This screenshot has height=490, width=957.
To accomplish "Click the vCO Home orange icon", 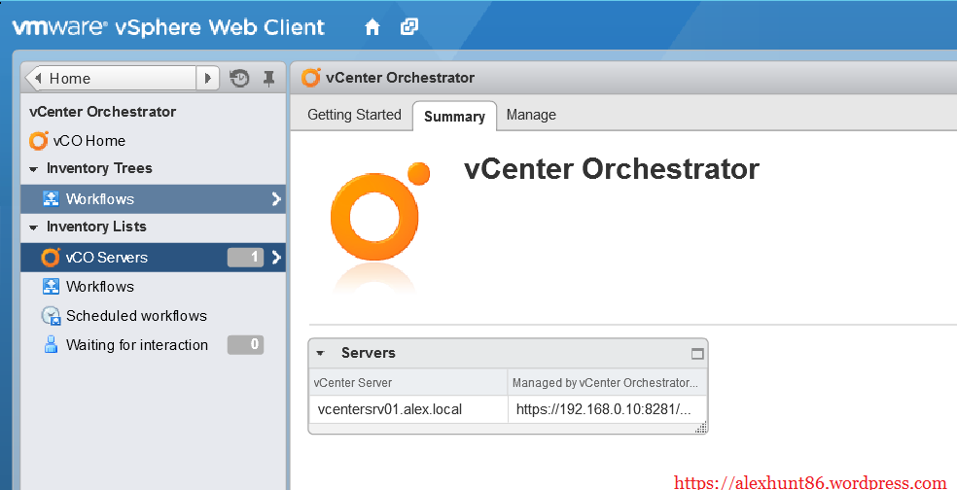I will [39, 141].
